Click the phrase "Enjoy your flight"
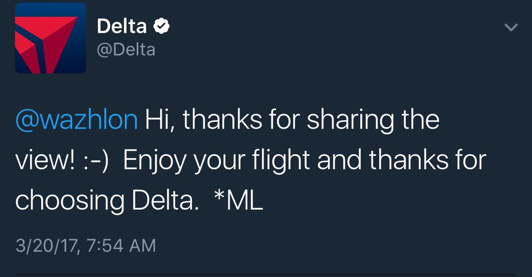532x277 pixels. point(216,161)
